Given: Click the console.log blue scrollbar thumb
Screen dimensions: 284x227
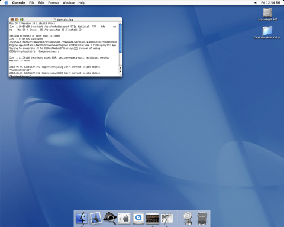Looking at the screenshot, I should (x=120, y=38).
